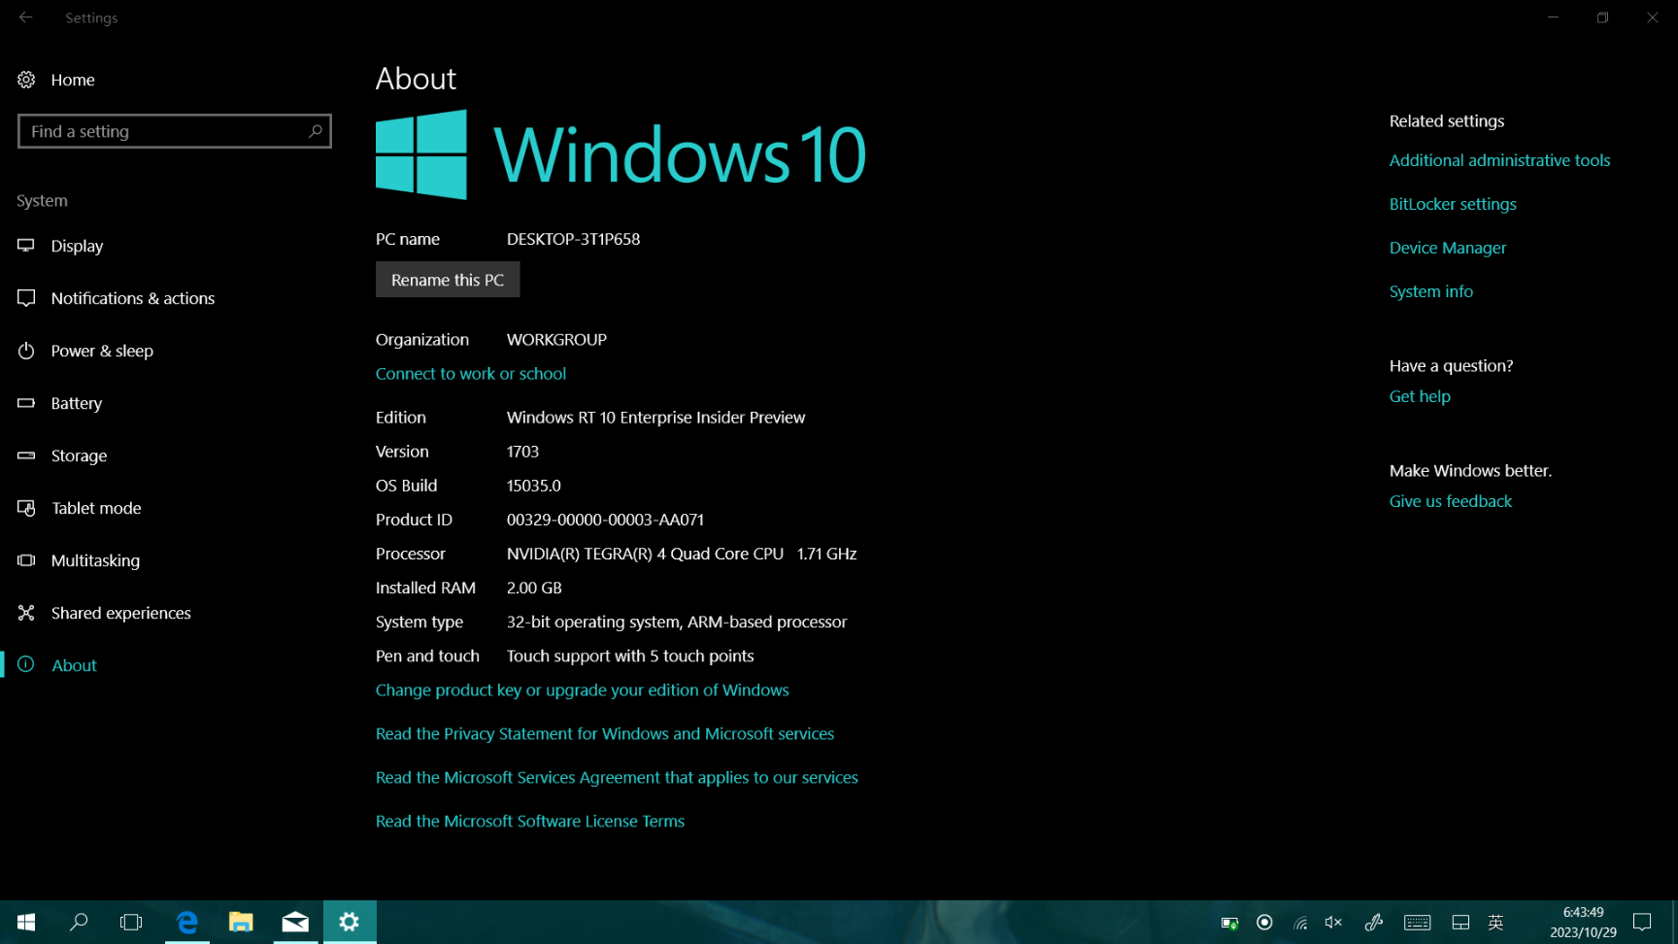Click the Product ID 00329-00000-00003-AA071
The height and width of the screenshot is (944, 1678).
coord(605,520)
